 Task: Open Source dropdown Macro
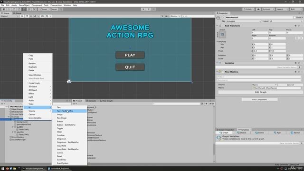click(x=264, y=85)
